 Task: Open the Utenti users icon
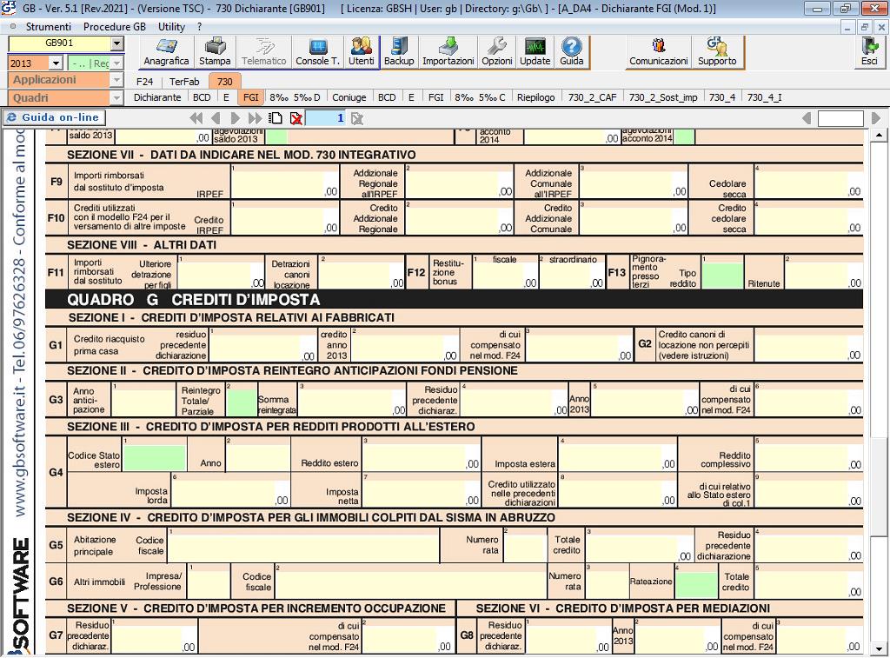pos(362,52)
